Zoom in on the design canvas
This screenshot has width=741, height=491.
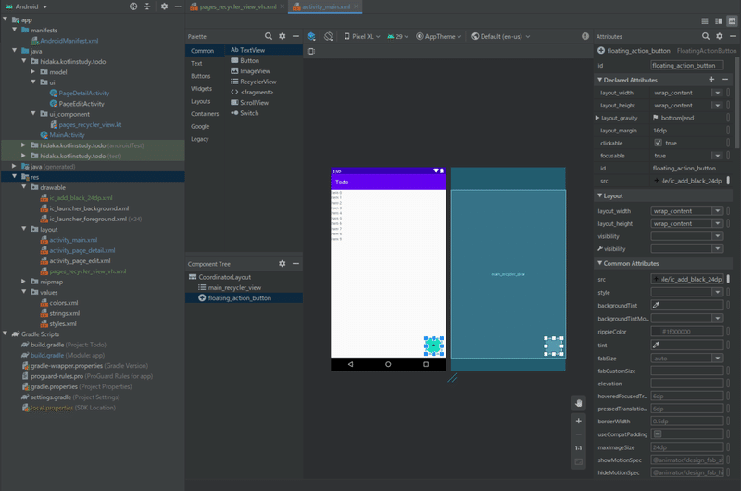coord(578,421)
